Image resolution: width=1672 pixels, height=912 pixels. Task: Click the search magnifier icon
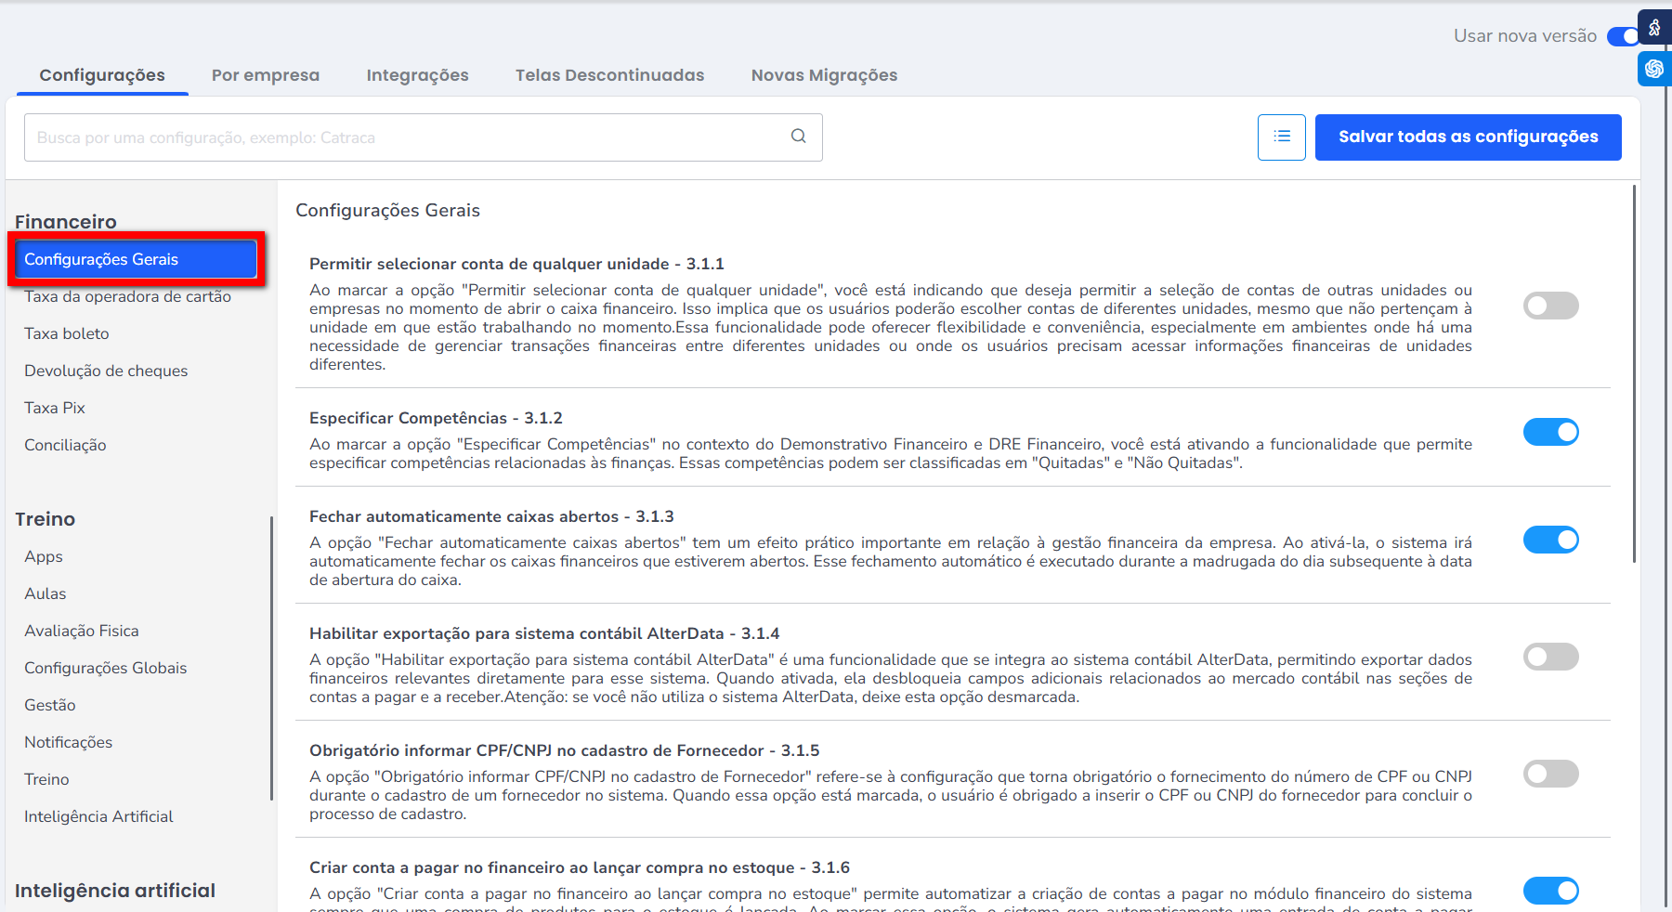[798, 137]
